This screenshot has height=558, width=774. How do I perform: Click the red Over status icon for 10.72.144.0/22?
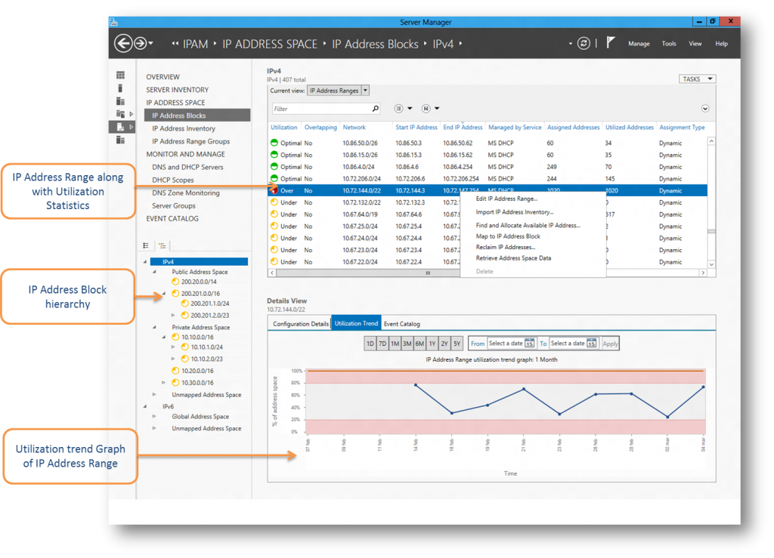[274, 190]
